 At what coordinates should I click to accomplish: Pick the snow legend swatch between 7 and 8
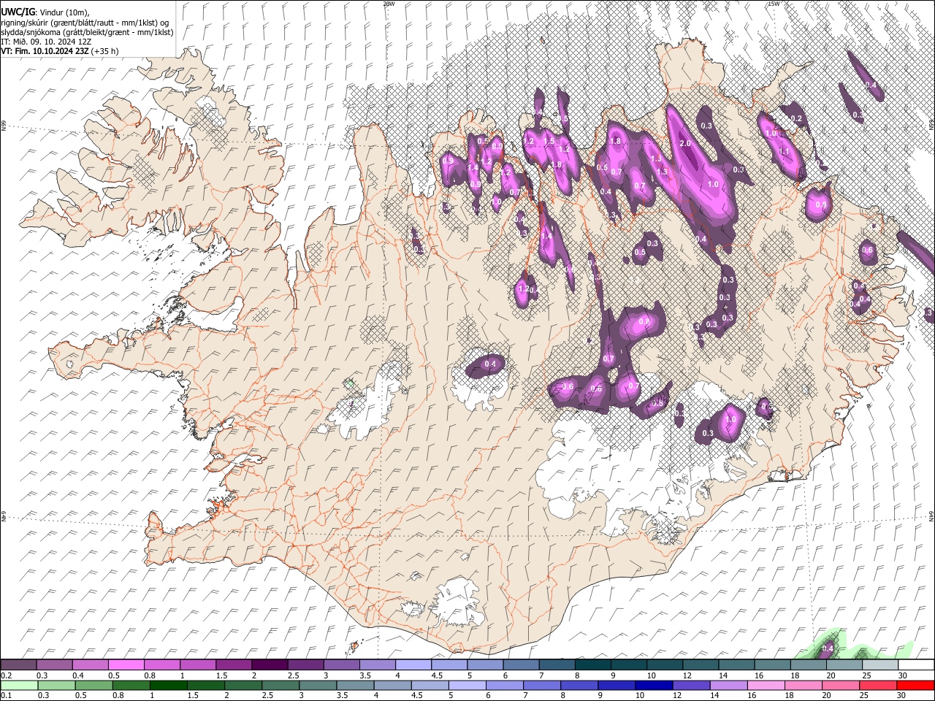(557, 665)
